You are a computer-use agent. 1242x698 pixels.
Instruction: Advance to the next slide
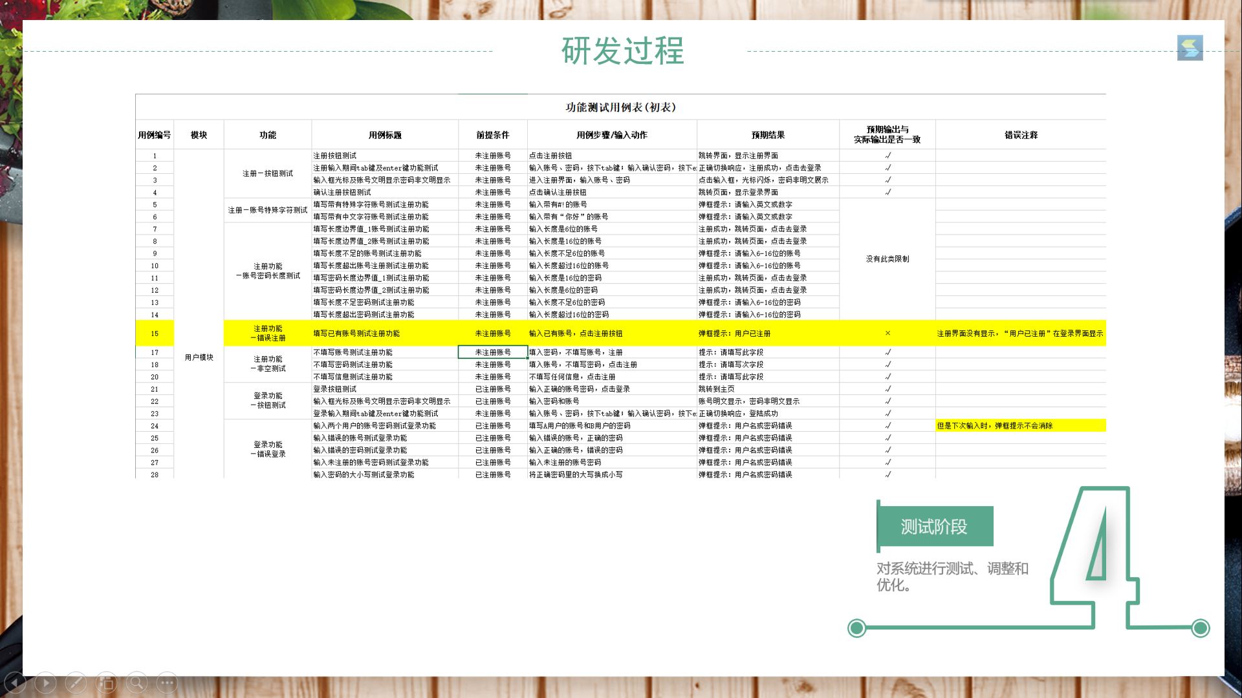click(45, 682)
